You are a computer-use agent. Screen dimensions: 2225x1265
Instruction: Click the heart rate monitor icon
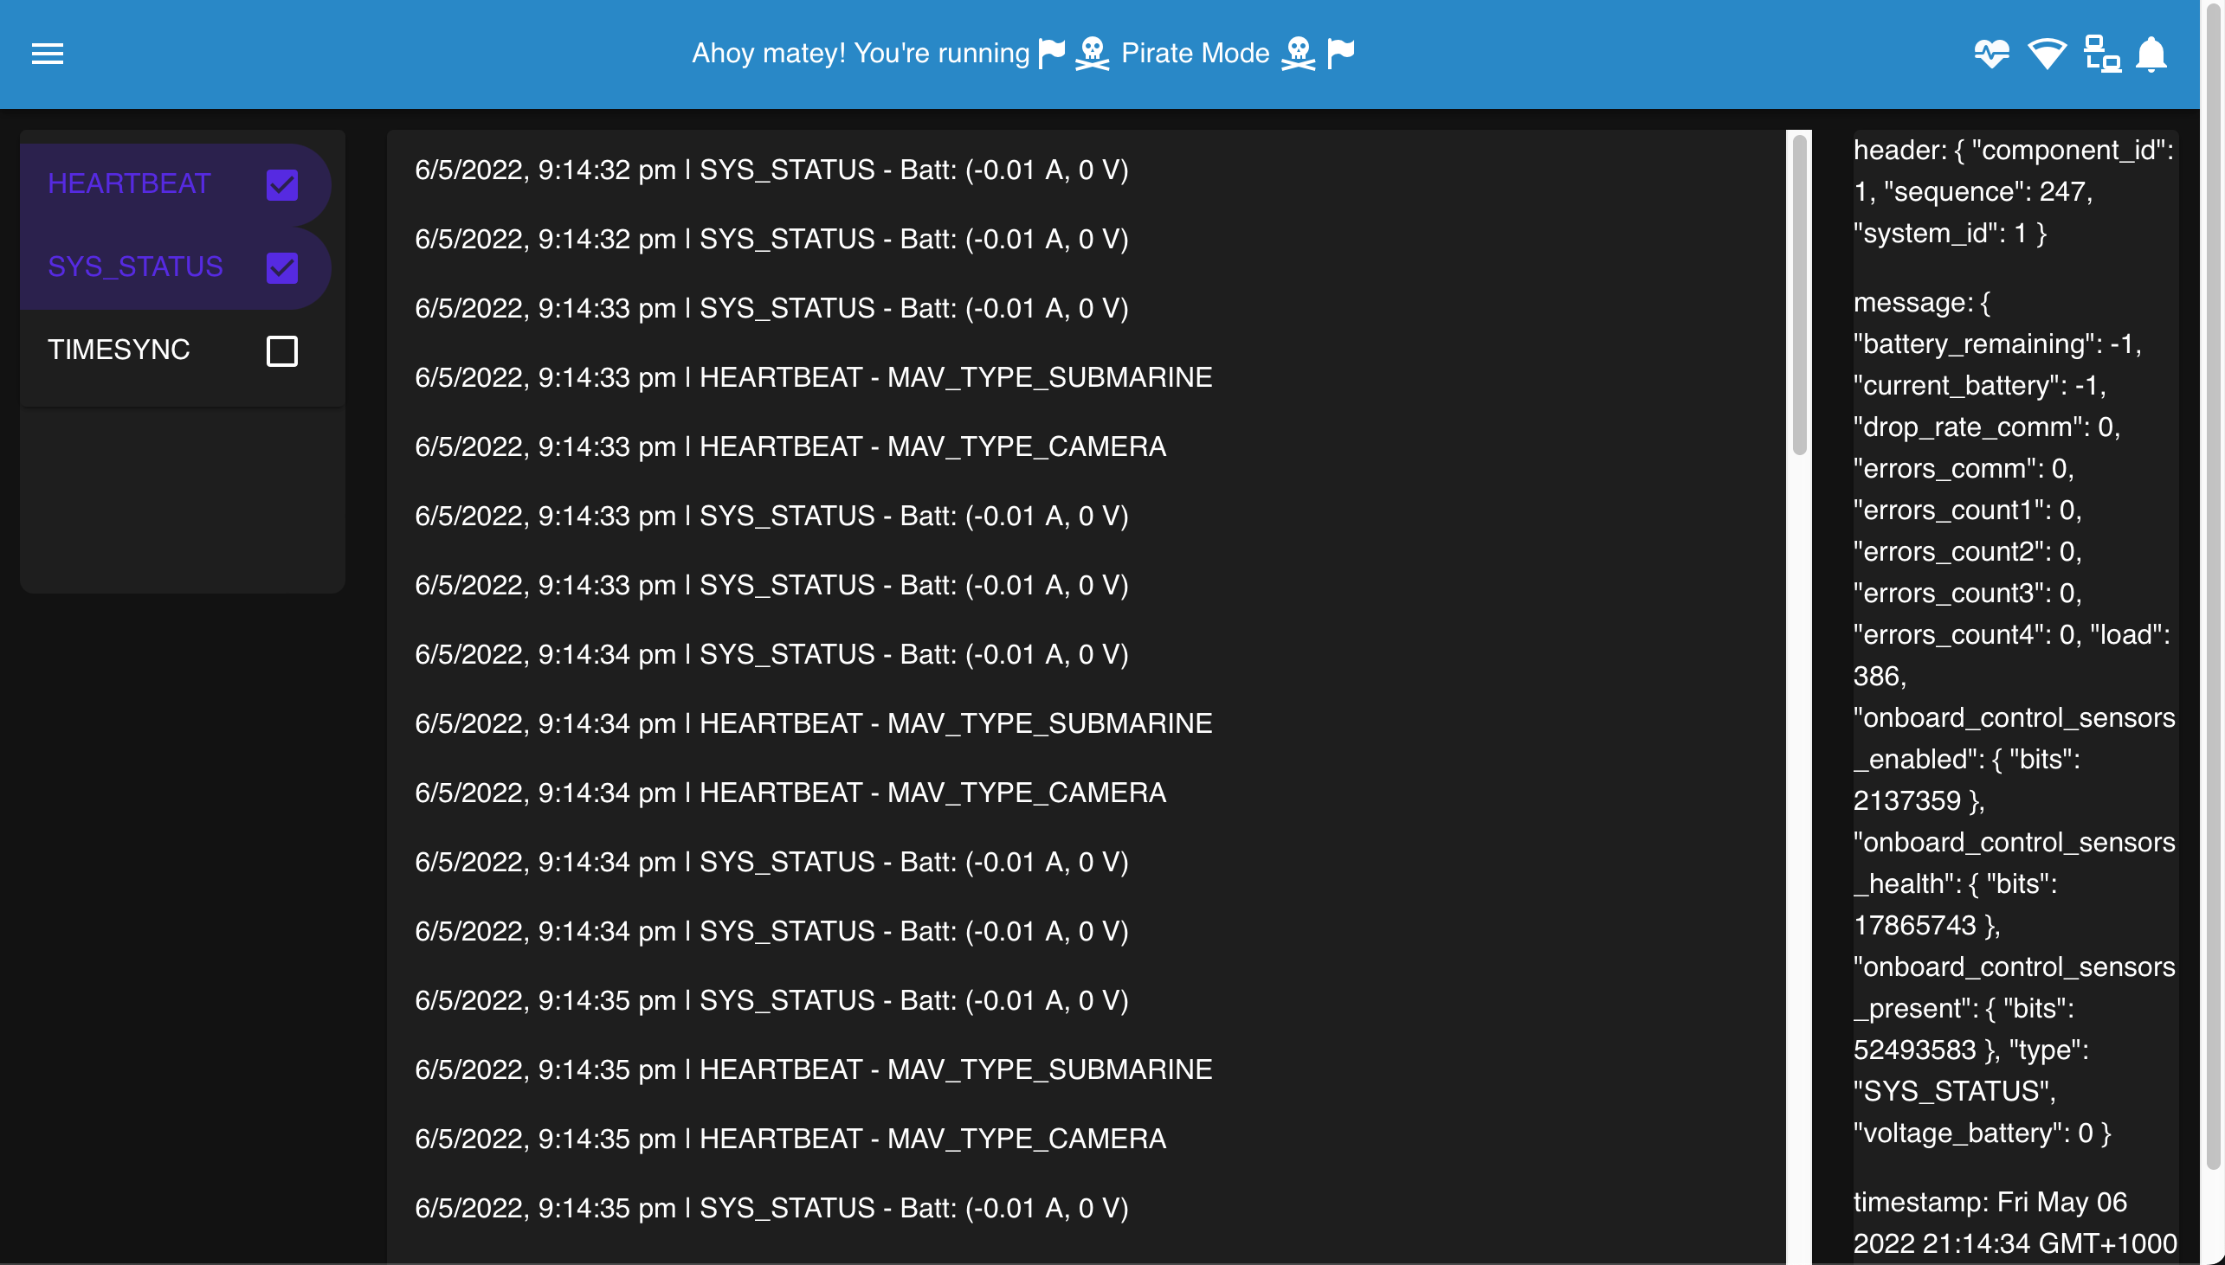coord(1991,54)
